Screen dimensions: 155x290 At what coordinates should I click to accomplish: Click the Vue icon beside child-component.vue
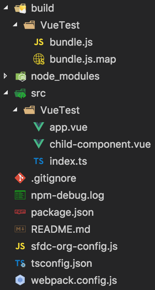coord(39,144)
